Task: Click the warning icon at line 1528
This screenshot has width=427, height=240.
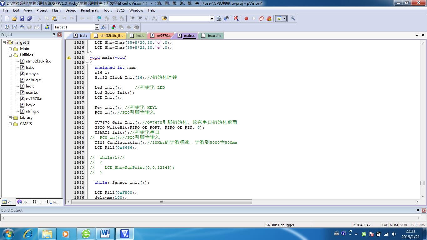Action: click(69, 58)
